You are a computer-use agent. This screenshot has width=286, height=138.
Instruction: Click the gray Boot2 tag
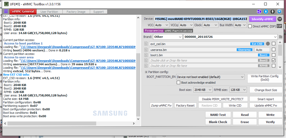(x=264, y=60)
